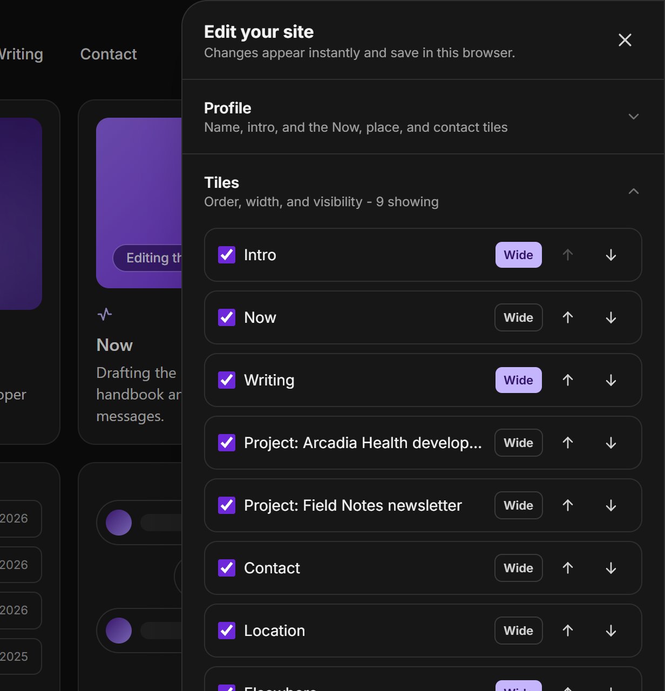Uncheck the Intro tile checkbox
Image resolution: width=665 pixels, height=691 pixels.
click(227, 255)
